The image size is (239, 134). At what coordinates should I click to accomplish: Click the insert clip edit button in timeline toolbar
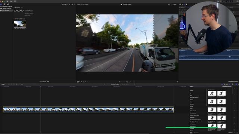click(x=12, y=84)
